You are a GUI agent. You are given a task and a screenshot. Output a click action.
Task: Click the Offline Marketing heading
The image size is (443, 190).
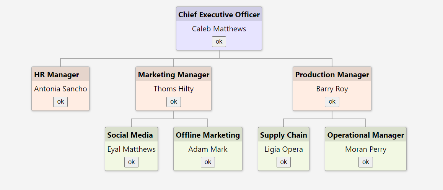pos(208,135)
